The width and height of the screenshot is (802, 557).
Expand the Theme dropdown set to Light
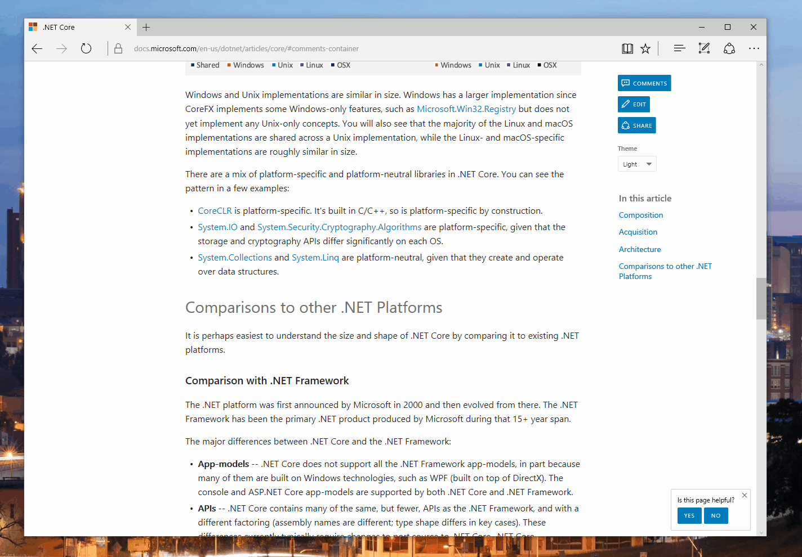click(637, 164)
